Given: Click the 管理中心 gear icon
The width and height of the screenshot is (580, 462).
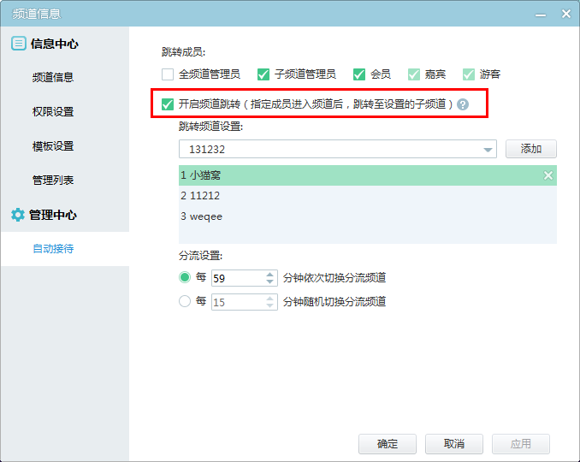Looking at the screenshot, I should (17, 215).
